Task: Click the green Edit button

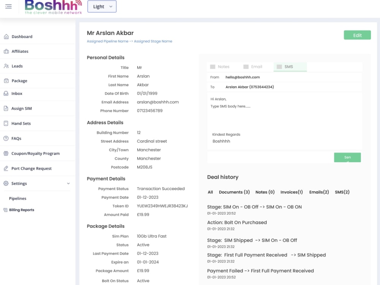Action: [357, 35]
